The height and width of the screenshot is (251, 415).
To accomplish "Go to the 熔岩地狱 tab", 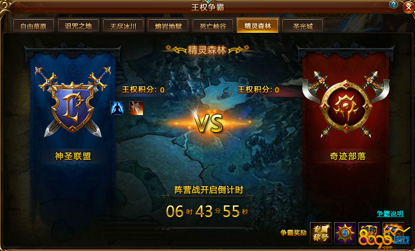I will 168,26.
